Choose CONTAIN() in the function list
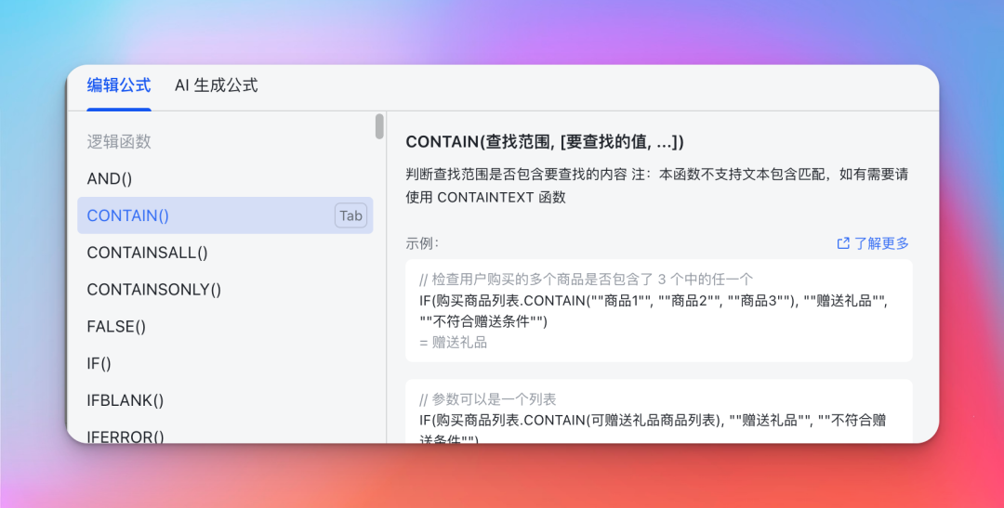The width and height of the screenshot is (1004, 508). [128, 215]
